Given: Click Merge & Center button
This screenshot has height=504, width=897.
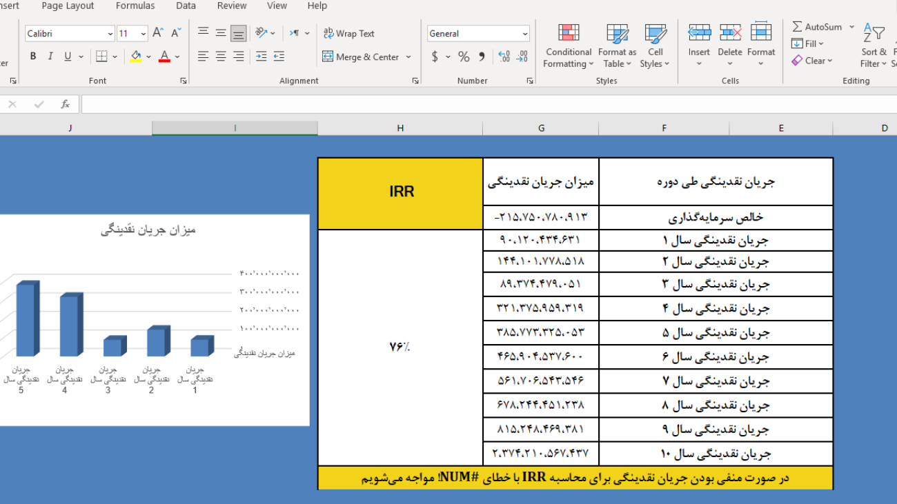Looking at the screenshot, I should coord(361,57).
